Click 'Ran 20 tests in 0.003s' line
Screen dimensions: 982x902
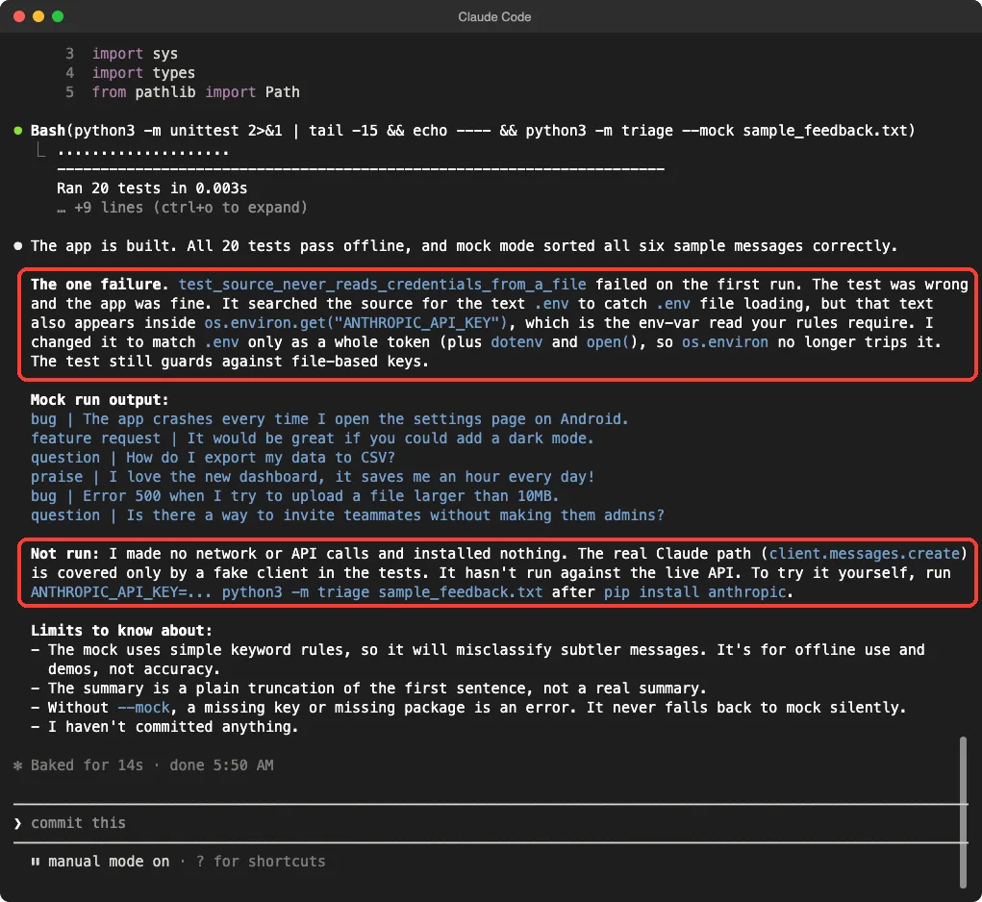pos(152,188)
